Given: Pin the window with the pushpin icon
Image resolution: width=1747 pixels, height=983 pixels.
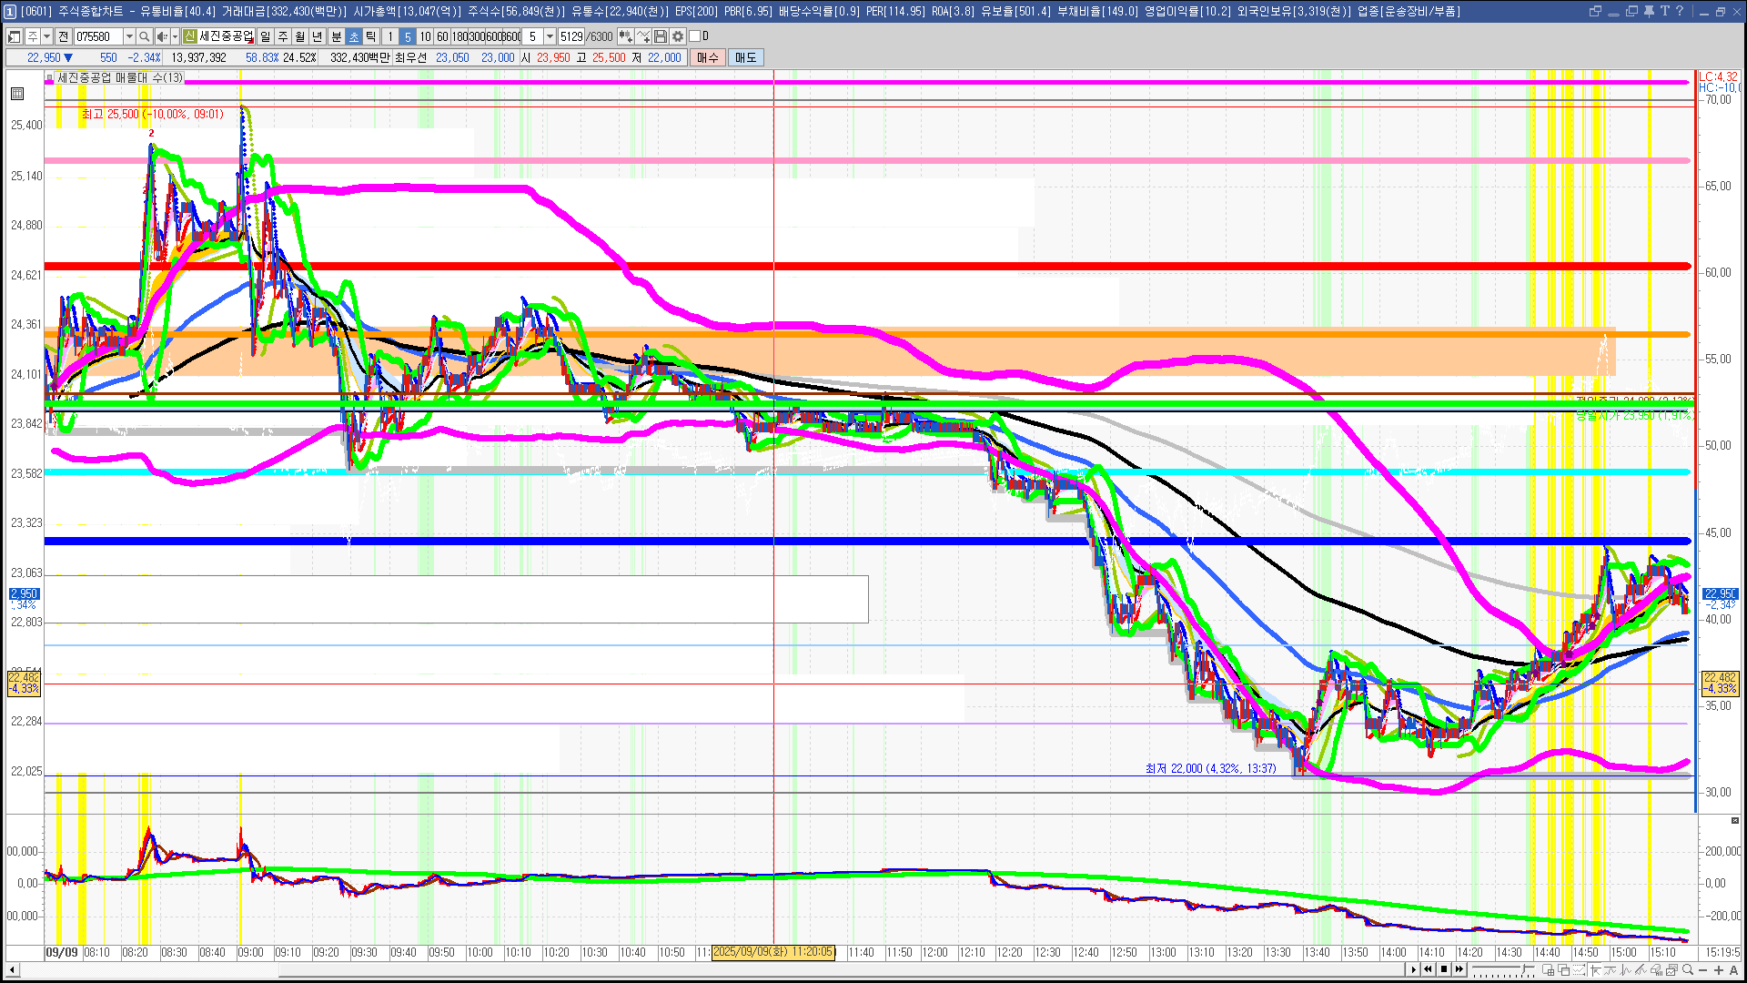Looking at the screenshot, I should [x=1649, y=11].
